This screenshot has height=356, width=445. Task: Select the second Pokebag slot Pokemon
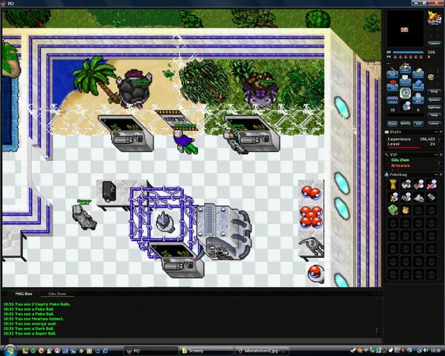pos(406,185)
